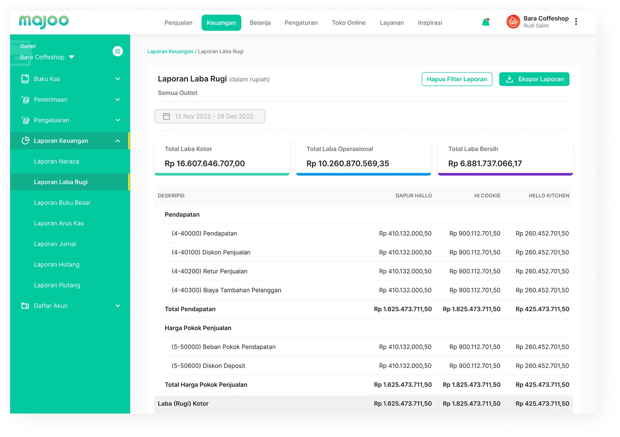This screenshot has width=620, height=437.
Task: Expand the Buku Kas menu chevron
Action: click(x=118, y=79)
